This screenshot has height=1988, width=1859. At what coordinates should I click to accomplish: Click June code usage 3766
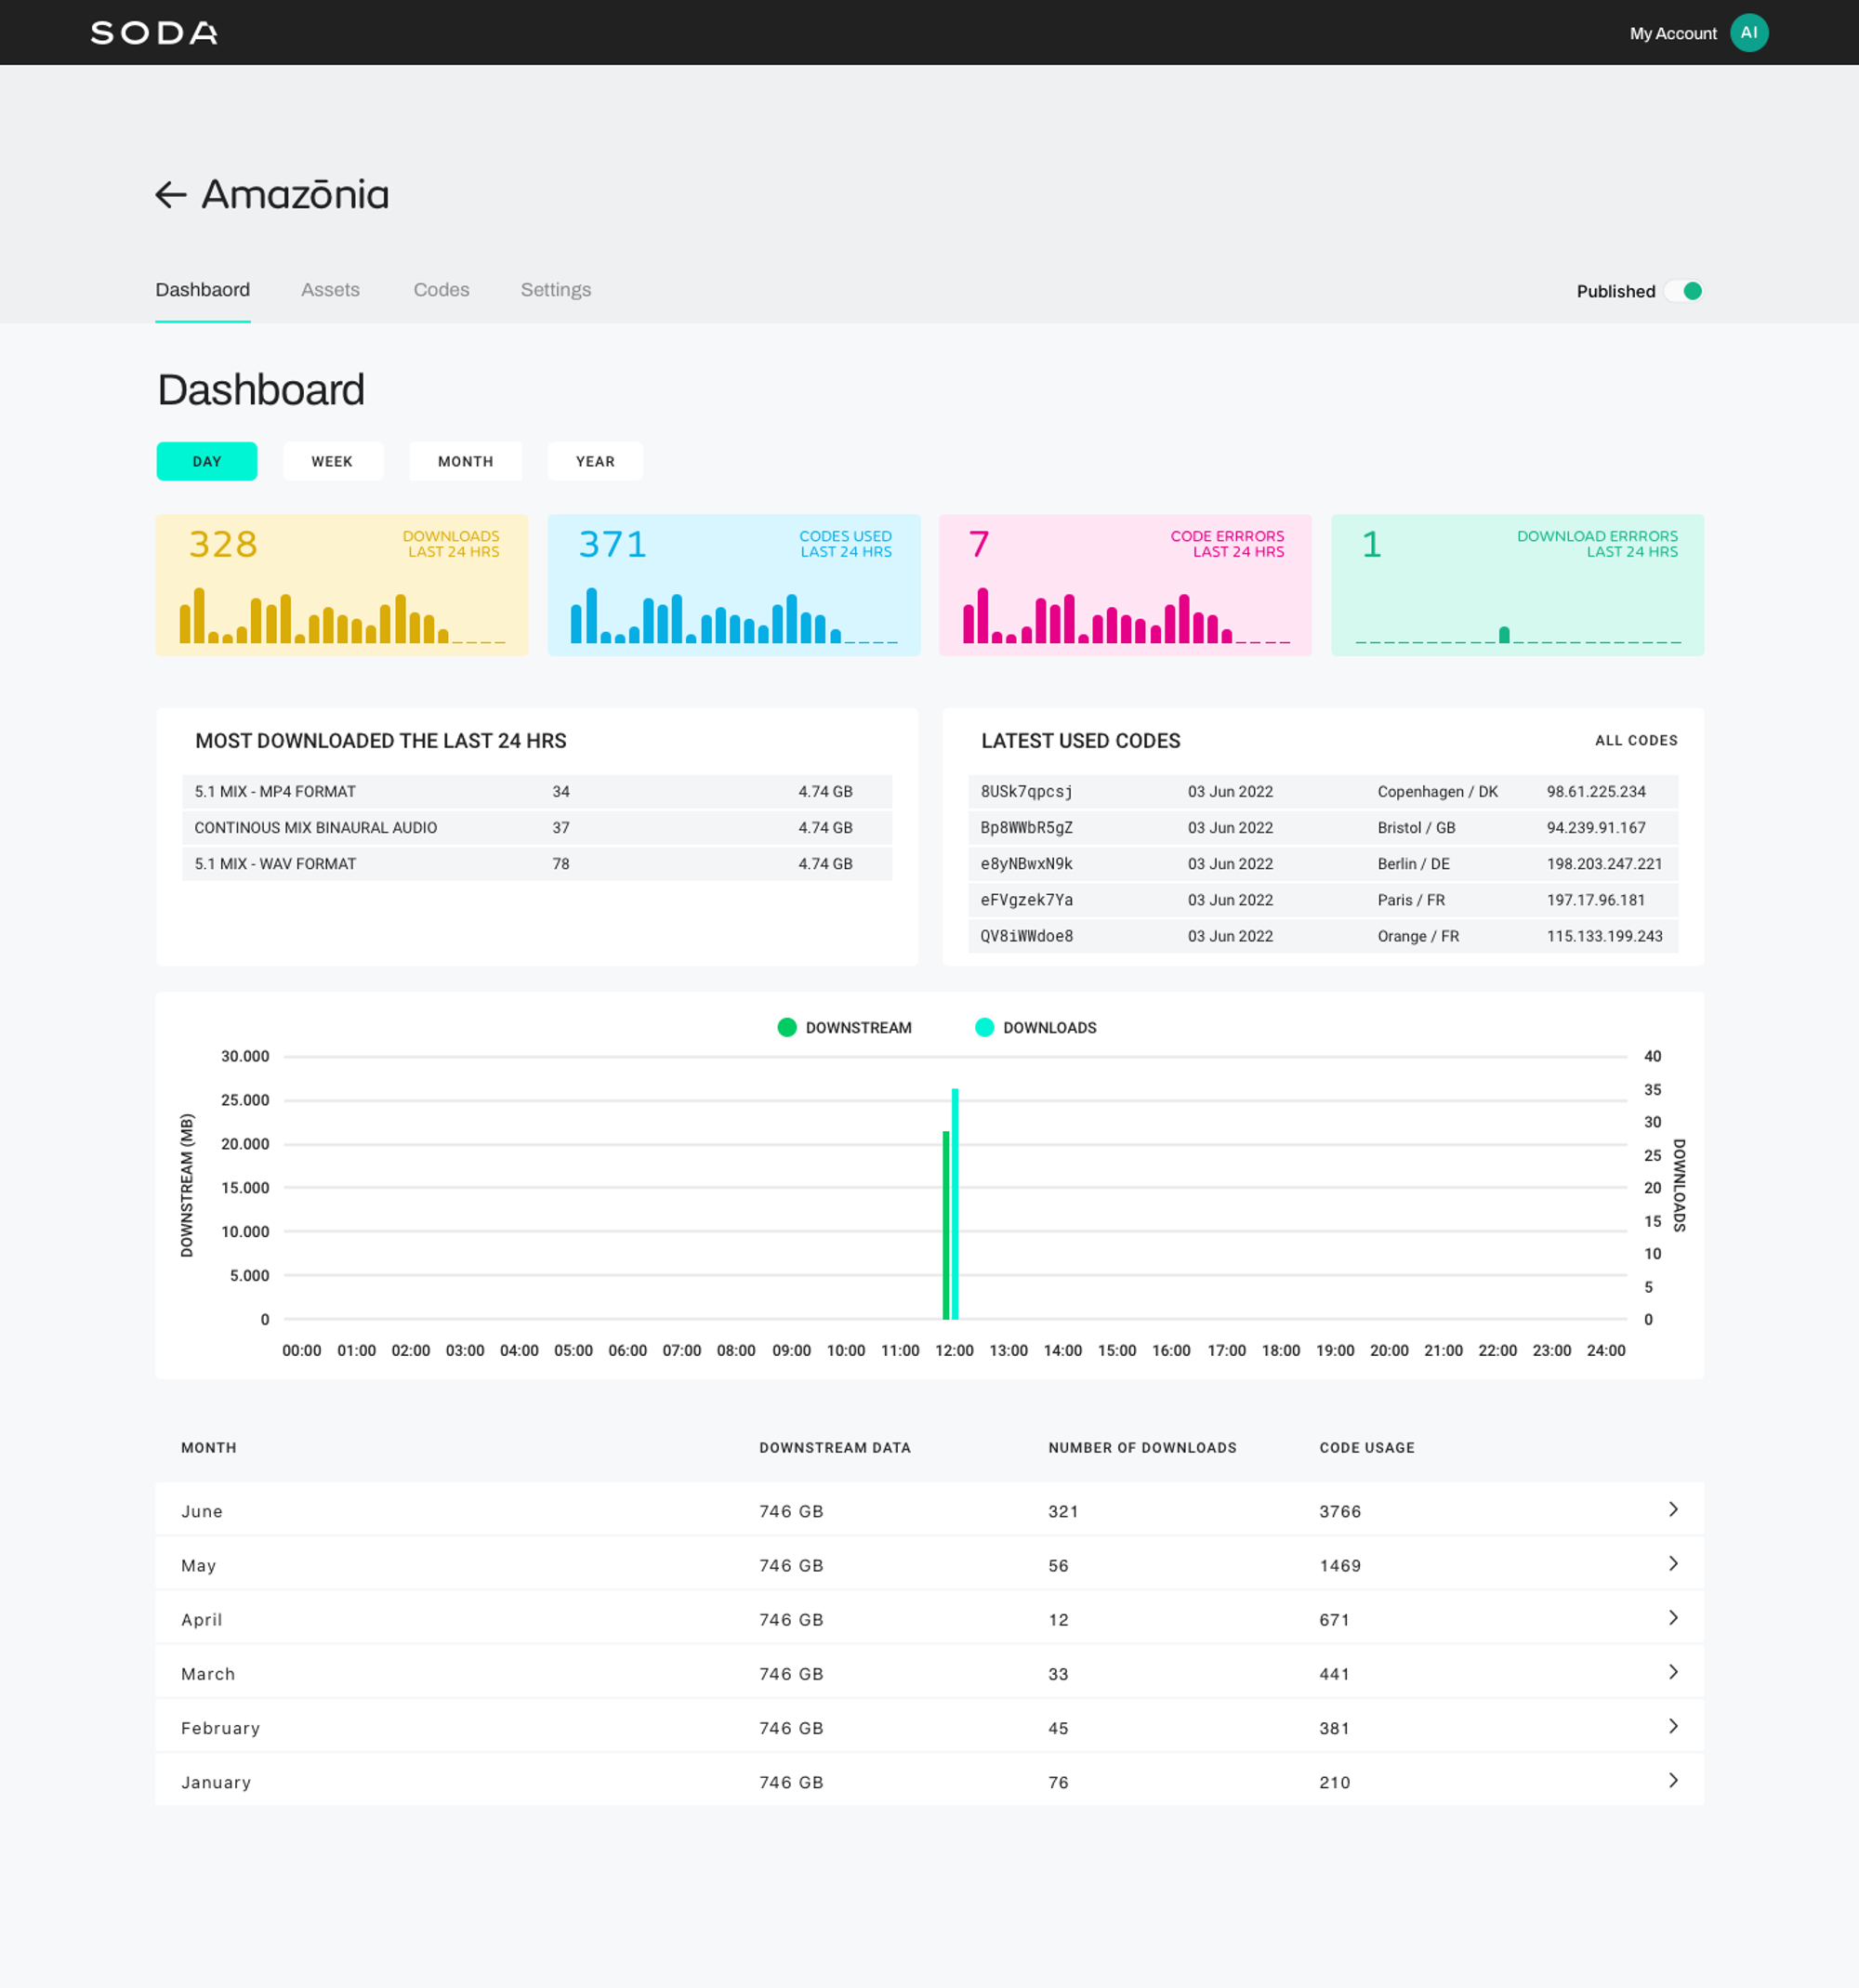(1340, 1511)
